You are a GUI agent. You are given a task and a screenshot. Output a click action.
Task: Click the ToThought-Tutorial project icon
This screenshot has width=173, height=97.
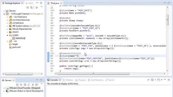(7, 14)
